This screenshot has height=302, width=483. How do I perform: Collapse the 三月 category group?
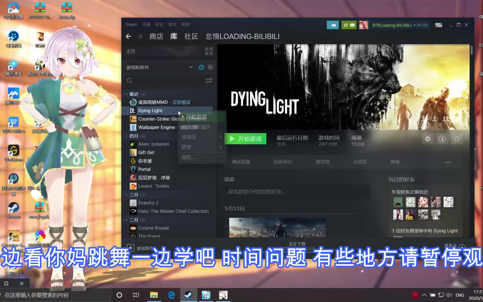click(126, 195)
